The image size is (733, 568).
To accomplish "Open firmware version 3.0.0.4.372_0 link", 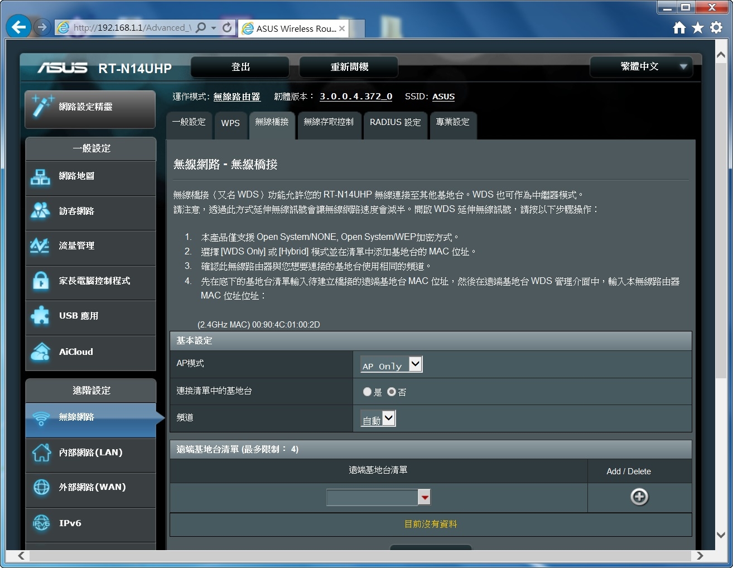I will tap(356, 97).
